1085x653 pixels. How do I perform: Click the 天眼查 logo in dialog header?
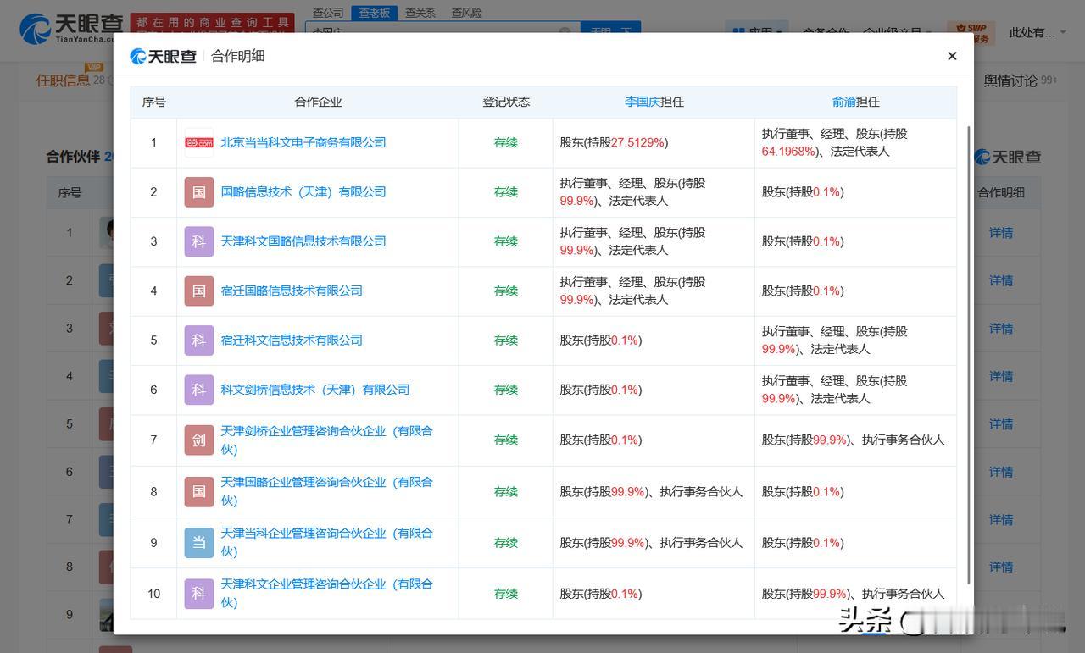(x=163, y=56)
